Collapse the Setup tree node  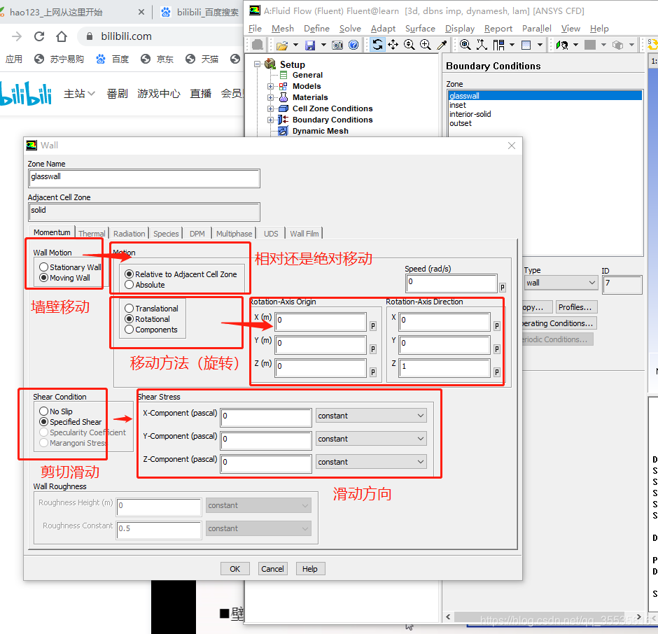tap(257, 64)
